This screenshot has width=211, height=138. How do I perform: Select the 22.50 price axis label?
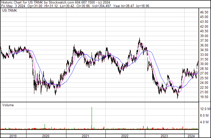204,87
